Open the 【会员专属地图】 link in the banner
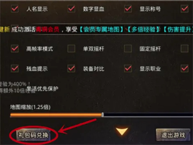 pyautogui.click(x=101, y=29)
